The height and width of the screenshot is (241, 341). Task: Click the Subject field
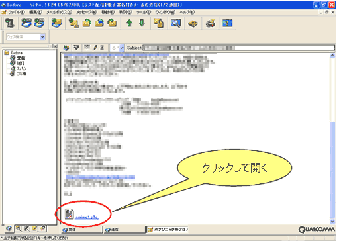pos(238,48)
